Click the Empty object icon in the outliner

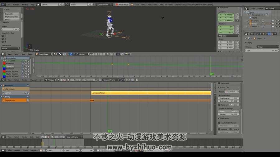(250, 24)
